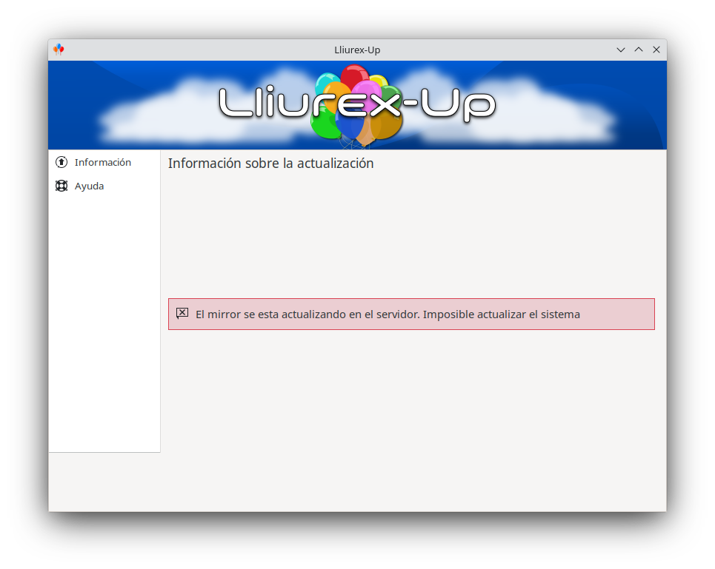Click the Información up-arrow circle icon
The height and width of the screenshot is (569, 715).
pyautogui.click(x=61, y=162)
